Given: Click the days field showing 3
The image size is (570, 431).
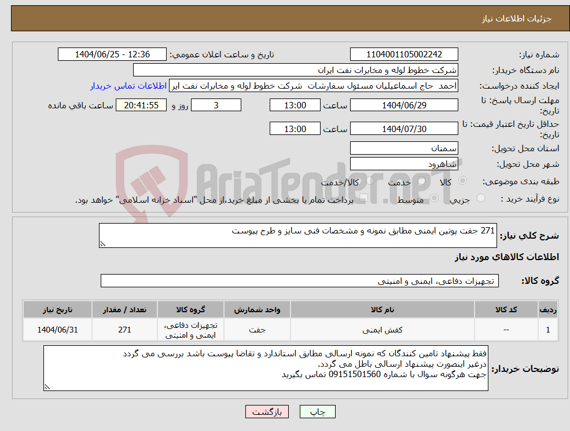Looking at the screenshot, I should tap(216, 105).
